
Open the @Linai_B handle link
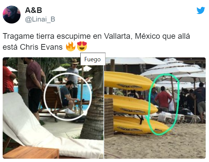point(40,19)
